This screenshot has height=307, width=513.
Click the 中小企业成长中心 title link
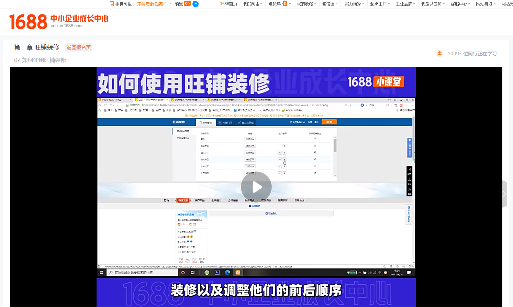79,19
